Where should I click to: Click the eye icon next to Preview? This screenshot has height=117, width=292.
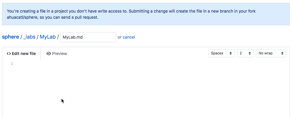pos(49,54)
